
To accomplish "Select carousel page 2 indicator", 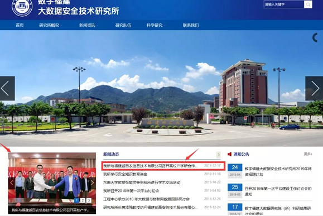I will coord(83,200).
